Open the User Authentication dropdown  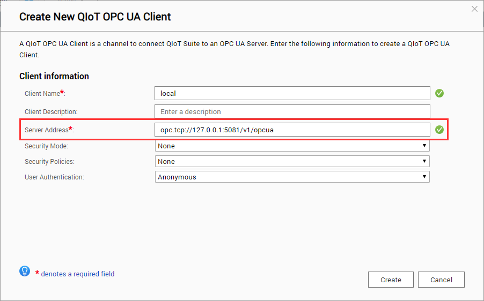[x=292, y=177]
